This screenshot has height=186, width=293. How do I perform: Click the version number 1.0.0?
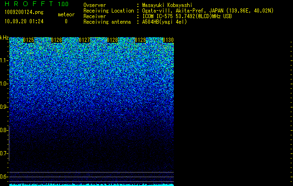[63, 4]
